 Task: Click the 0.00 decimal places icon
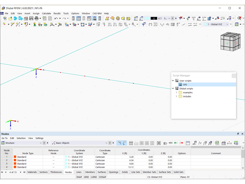pyautogui.click(x=236, y=143)
